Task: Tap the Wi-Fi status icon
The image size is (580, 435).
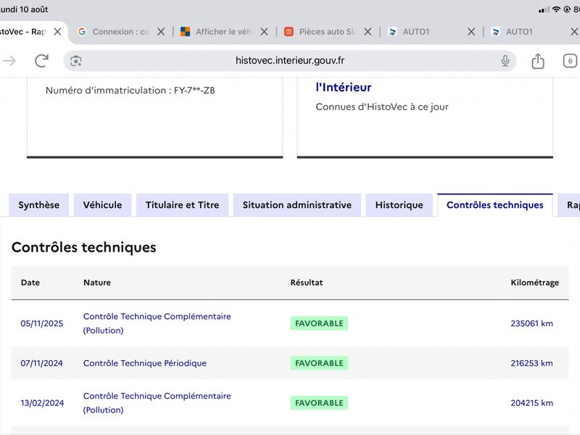Action: pyautogui.click(x=556, y=9)
